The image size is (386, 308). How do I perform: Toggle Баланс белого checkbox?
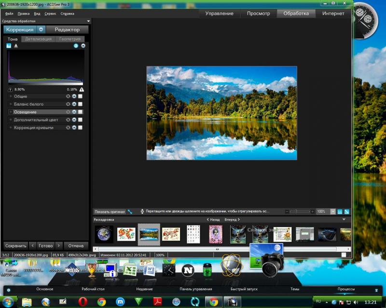tap(80, 104)
